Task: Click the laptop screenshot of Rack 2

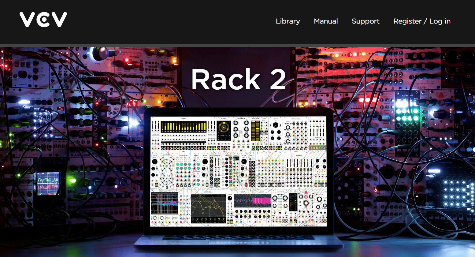Action: point(238,171)
